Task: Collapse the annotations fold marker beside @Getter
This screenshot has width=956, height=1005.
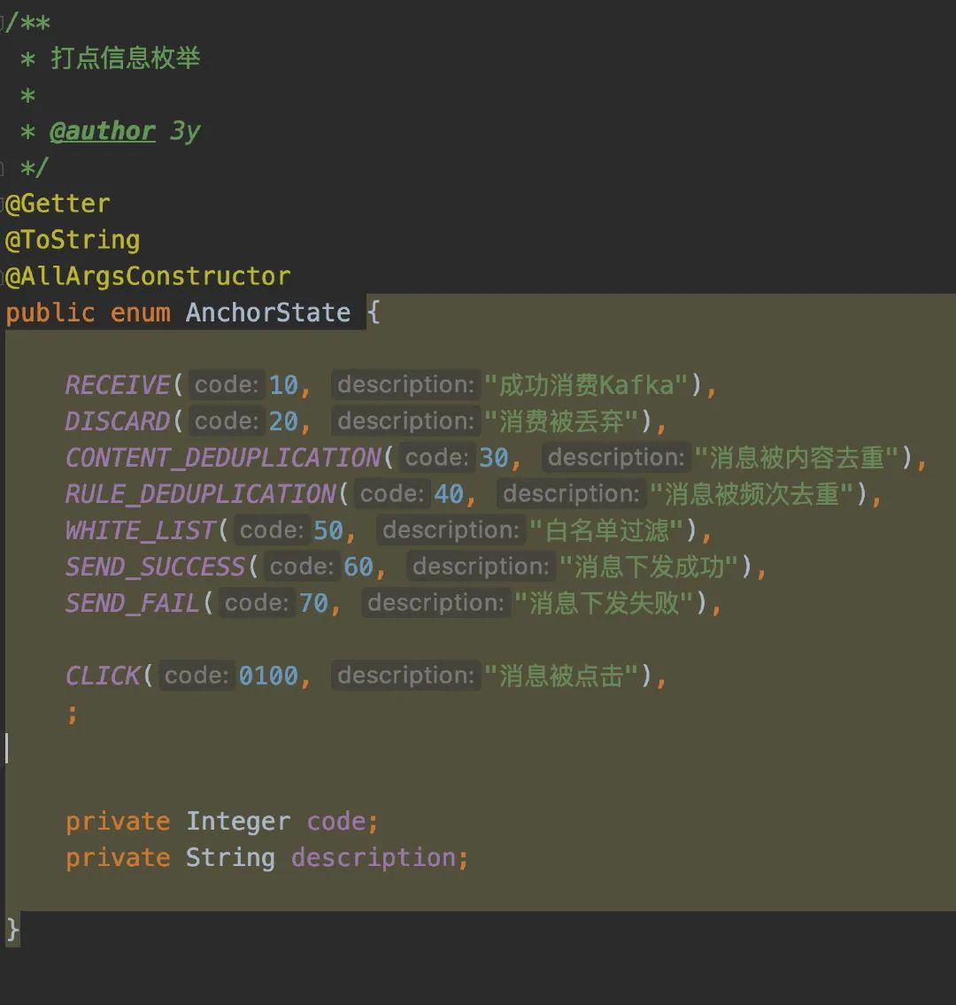Action: click(x=3, y=204)
